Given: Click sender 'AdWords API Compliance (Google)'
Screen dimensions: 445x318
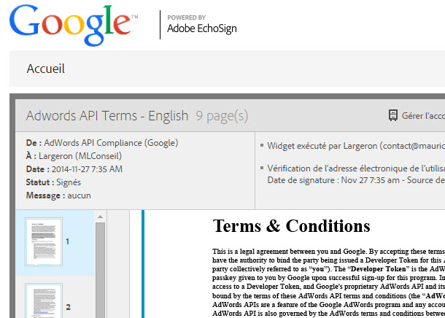Looking at the screenshot, I should [111, 143].
